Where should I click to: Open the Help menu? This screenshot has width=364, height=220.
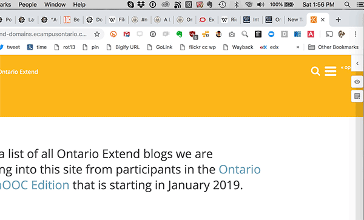tap(79, 4)
